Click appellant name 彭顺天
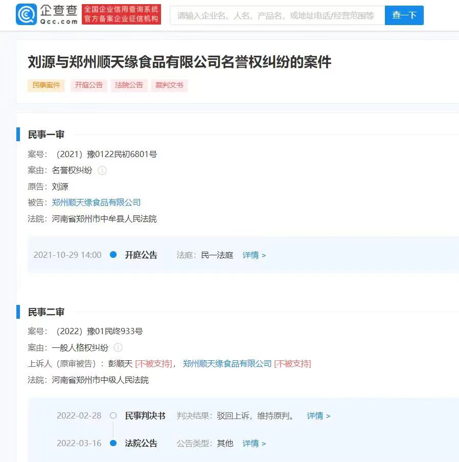This screenshot has height=462, width=459. (x=120, y=364)
